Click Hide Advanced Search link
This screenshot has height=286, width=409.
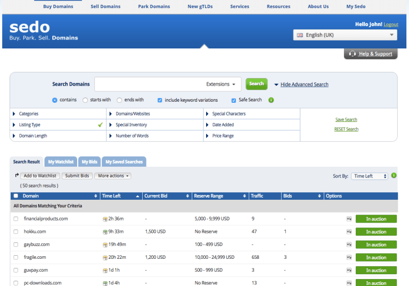coord(305,85)
